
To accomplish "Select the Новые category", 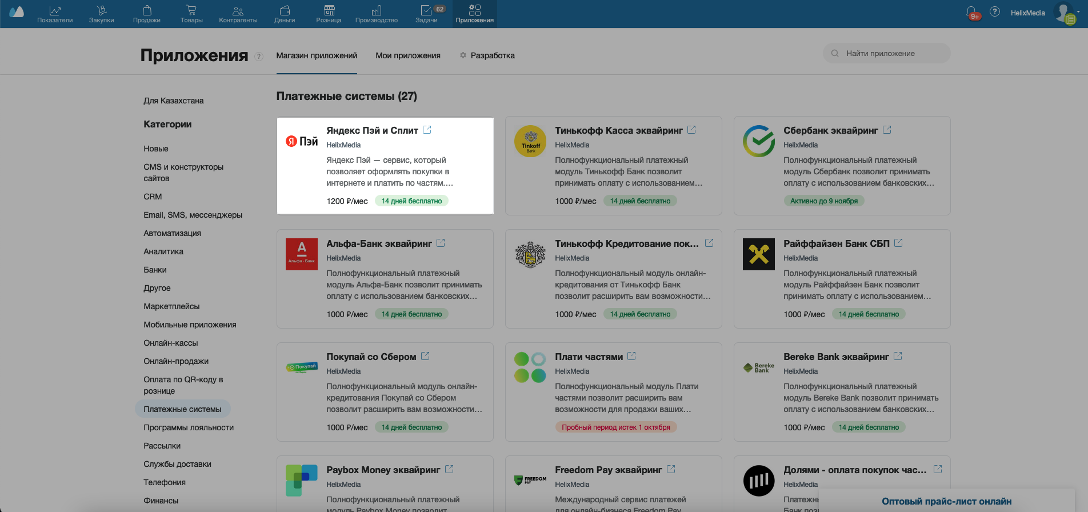I will click(156, 149).
